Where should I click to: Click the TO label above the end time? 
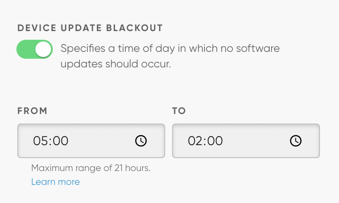coord(179,111)
